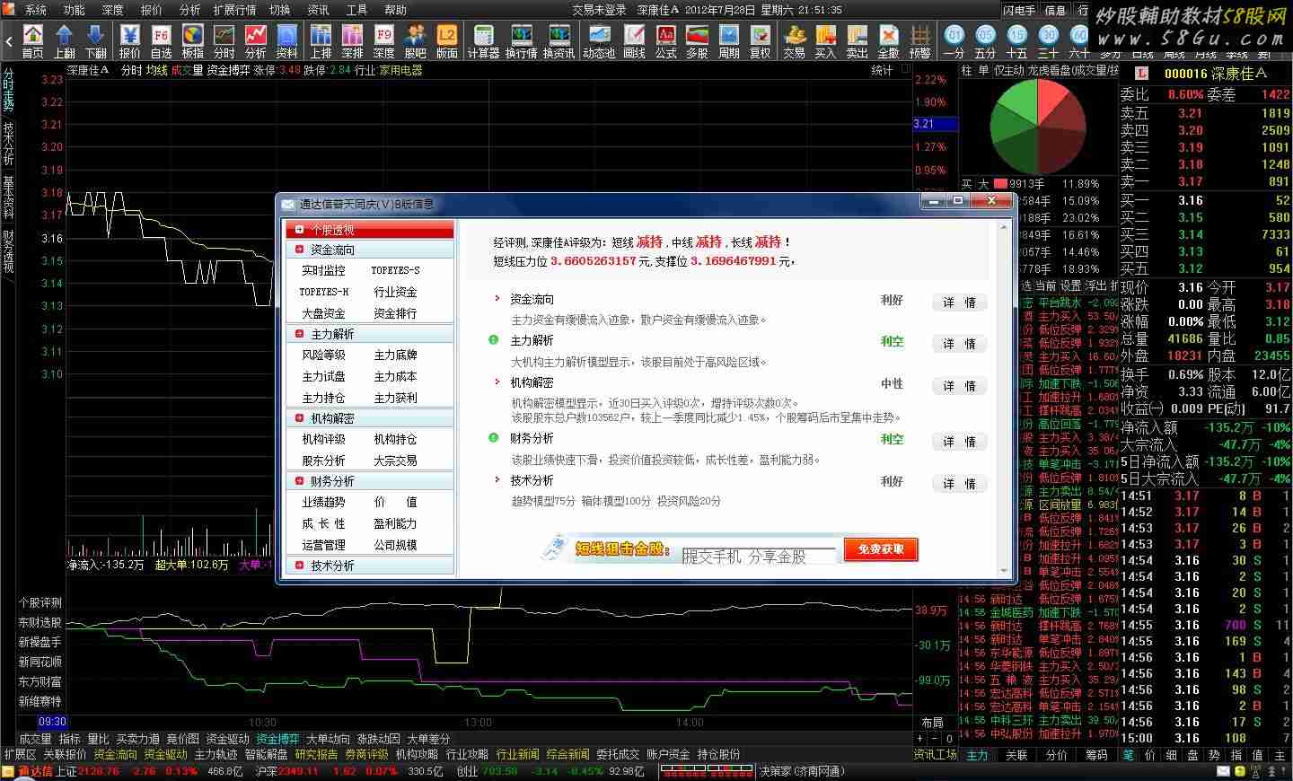Switch to the 大单动向 indicator tab
1293x781 pixels.
point(329,739)
